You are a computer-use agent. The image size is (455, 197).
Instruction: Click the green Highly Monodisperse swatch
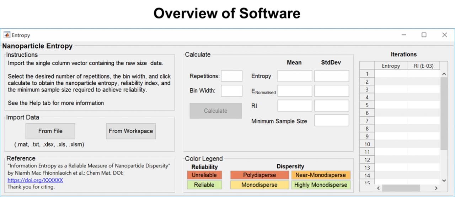click(321, 185)
